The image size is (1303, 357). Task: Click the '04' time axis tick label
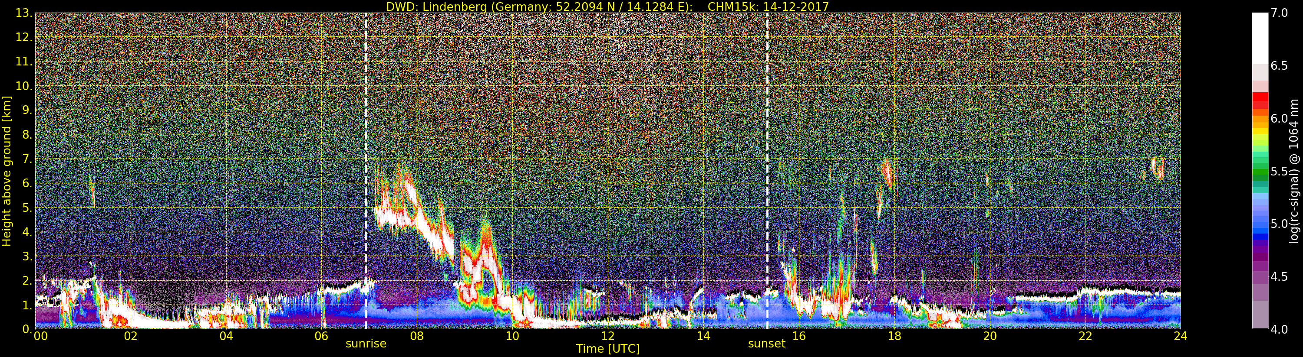coord(226,336)
